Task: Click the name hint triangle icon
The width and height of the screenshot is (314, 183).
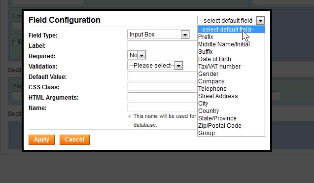Action: [x=130, y=116]
